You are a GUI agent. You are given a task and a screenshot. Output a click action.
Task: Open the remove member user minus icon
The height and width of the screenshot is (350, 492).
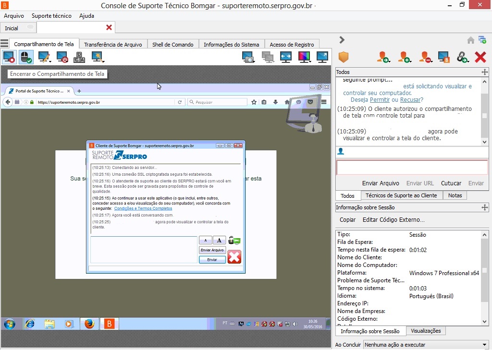pos(425,57)
